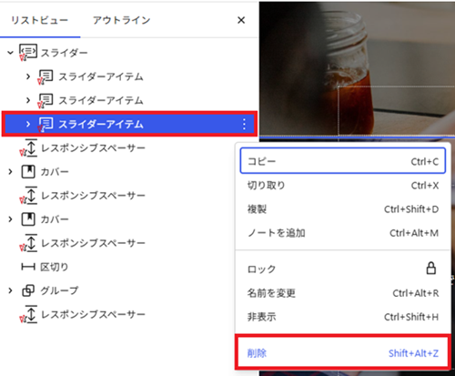Viewport: 455px width, 376px height.
Task: Switch to the リストビュー tab
Action: click(39, 20)
